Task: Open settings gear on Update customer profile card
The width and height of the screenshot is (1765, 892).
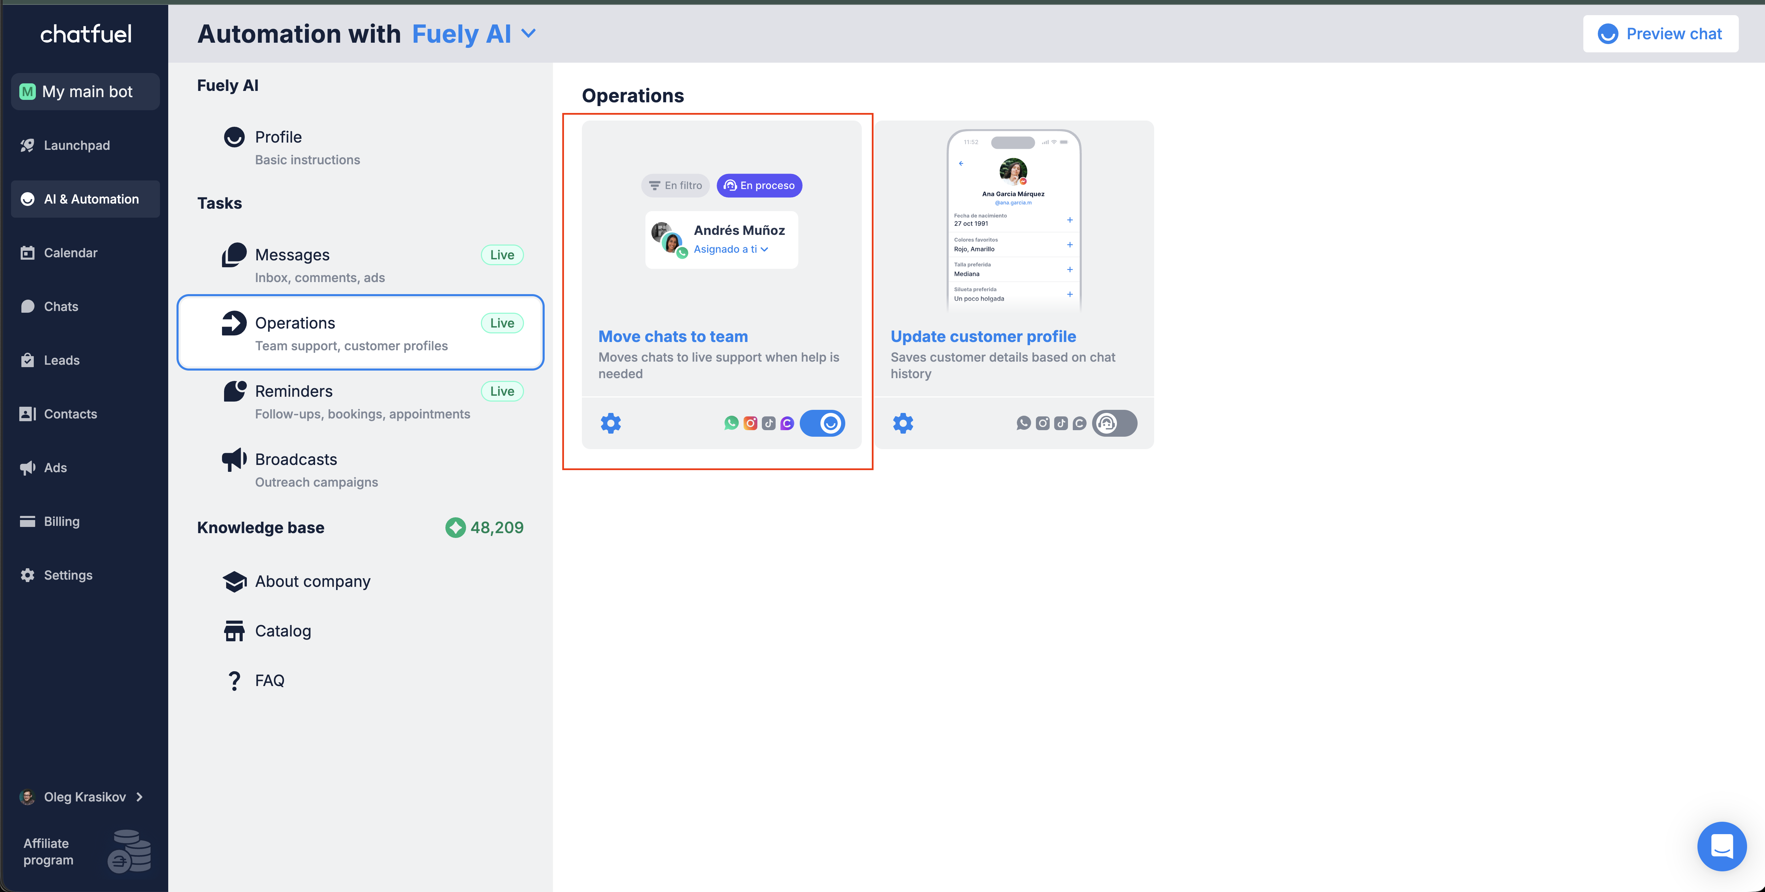Action: (903, 423)
